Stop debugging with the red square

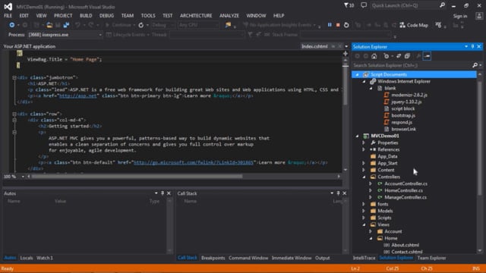click(338, 25)
